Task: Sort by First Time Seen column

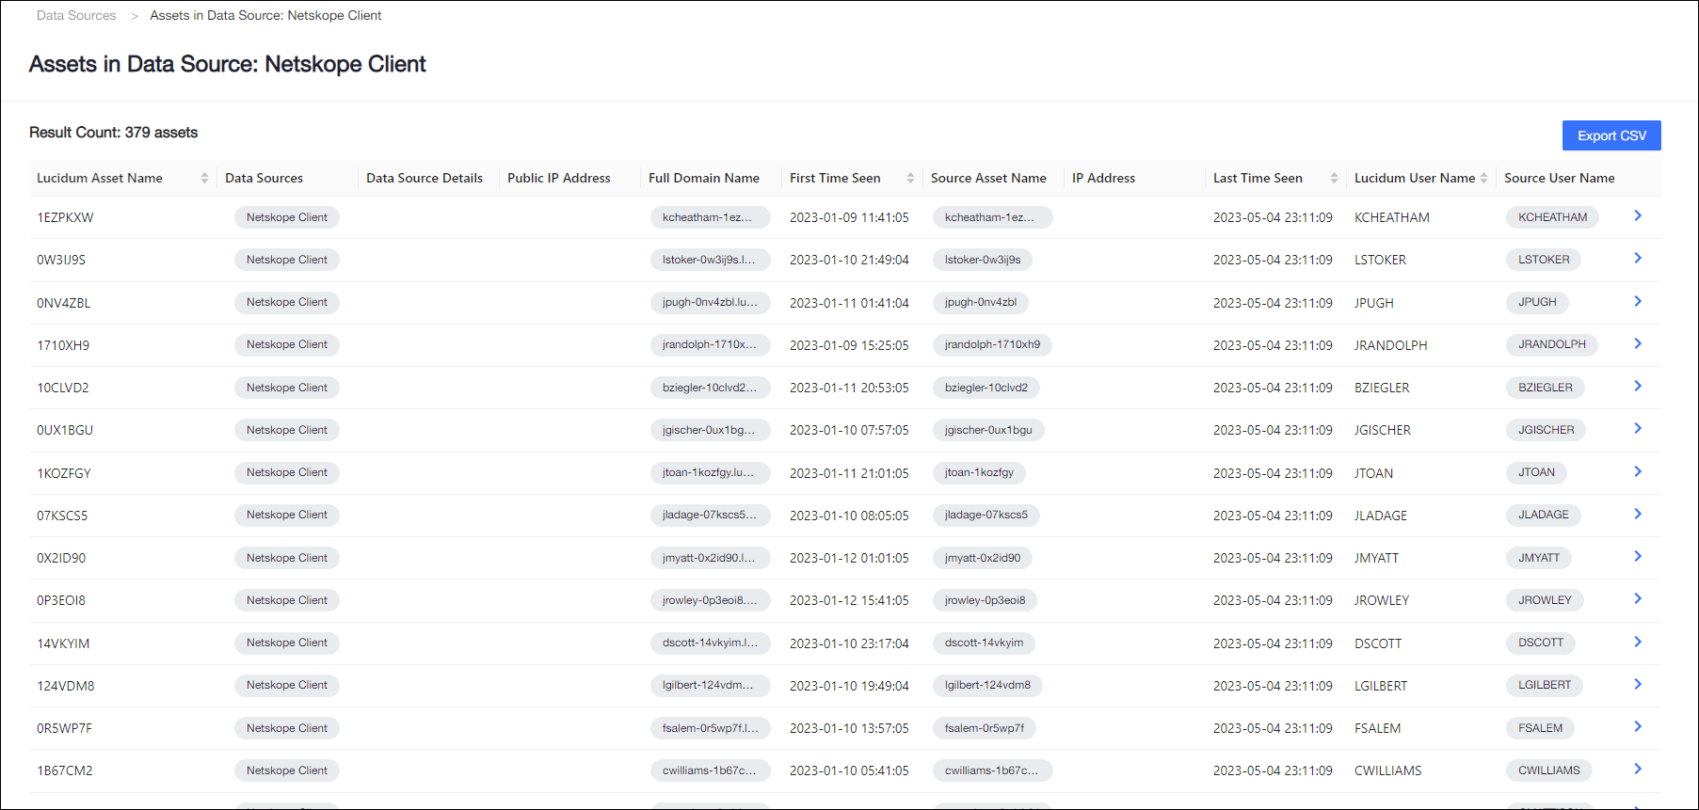Action: 910,178
